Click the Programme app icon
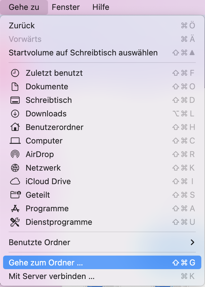 tap(15, 208)
